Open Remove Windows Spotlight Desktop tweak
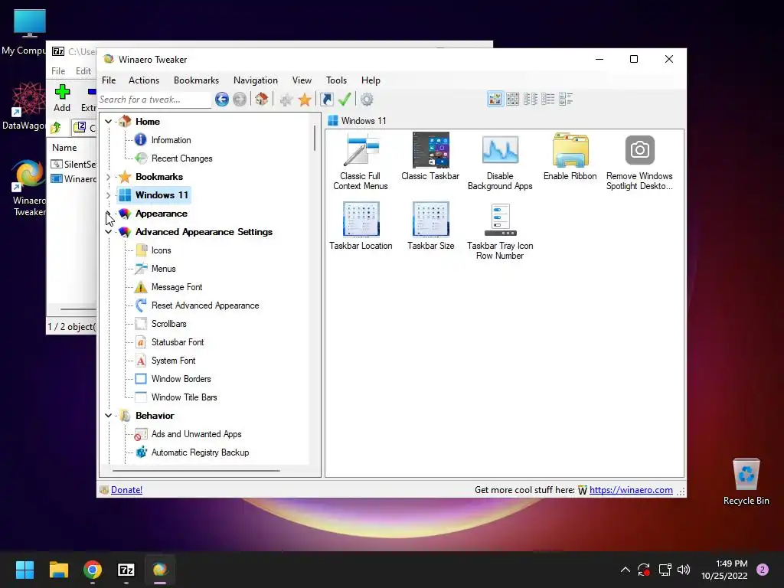The height and width of the screenshot is (588, 784). (x=639, y=162)
